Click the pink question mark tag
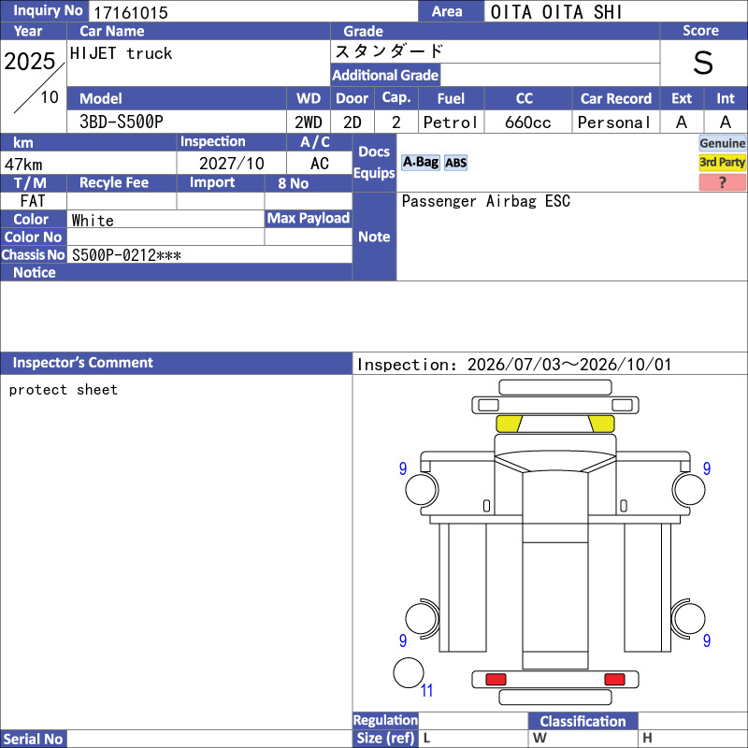This screenshot has width=748, height=748. (x=722, y=182)
